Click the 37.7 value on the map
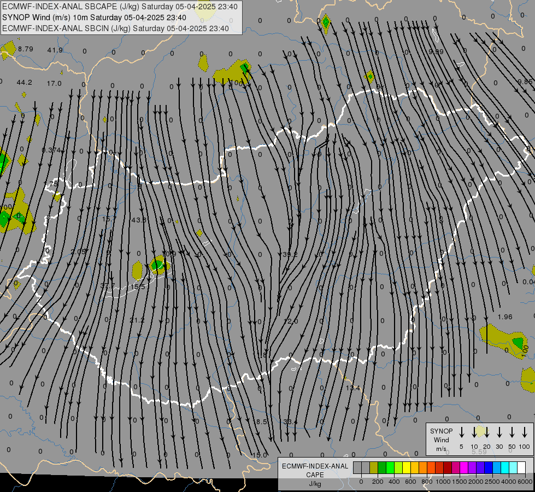 (108, 286)
